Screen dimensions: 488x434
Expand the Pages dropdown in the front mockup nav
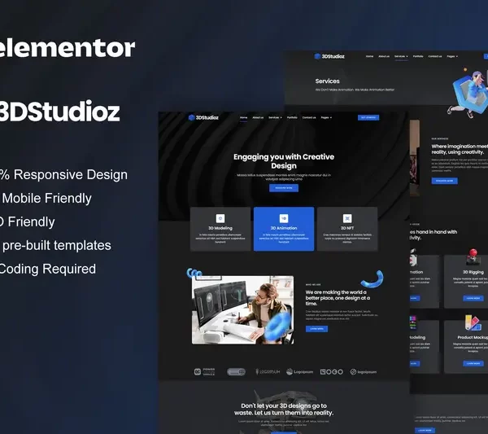[326, 117]
